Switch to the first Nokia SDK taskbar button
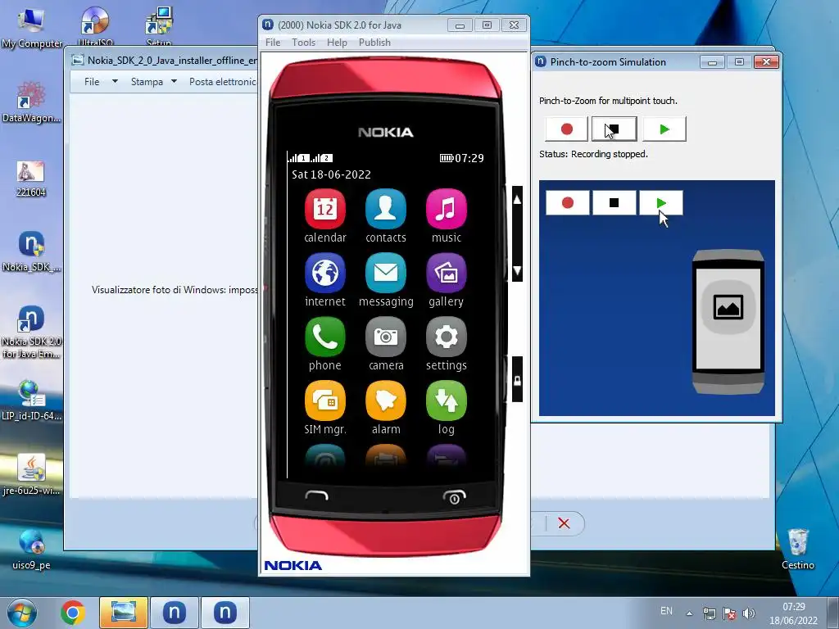 (x=174, y=613)
